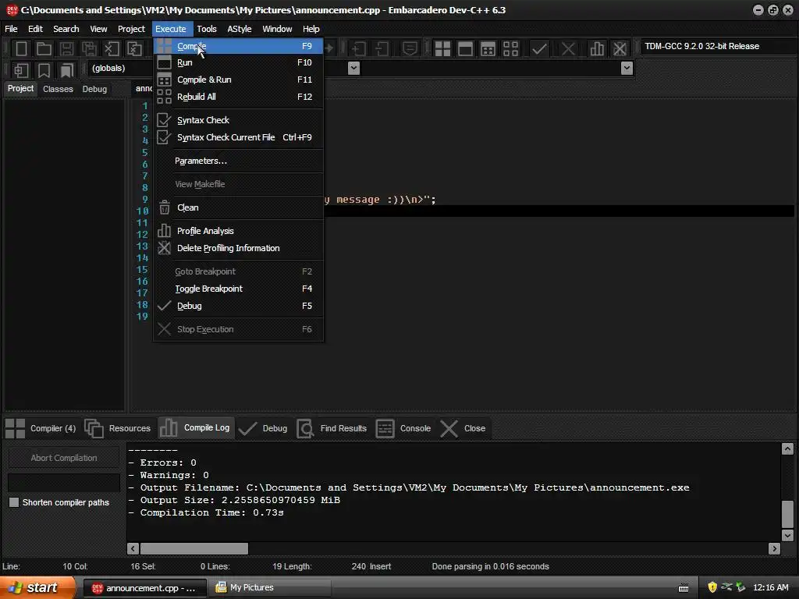Click the compile log scroll-left arrow
Image resolution: width=799 pixels, height=599 pixels.
click(x=133, y=548)
